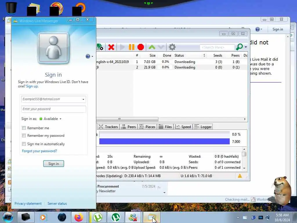Show hidden system tray icons arrow

238,217
